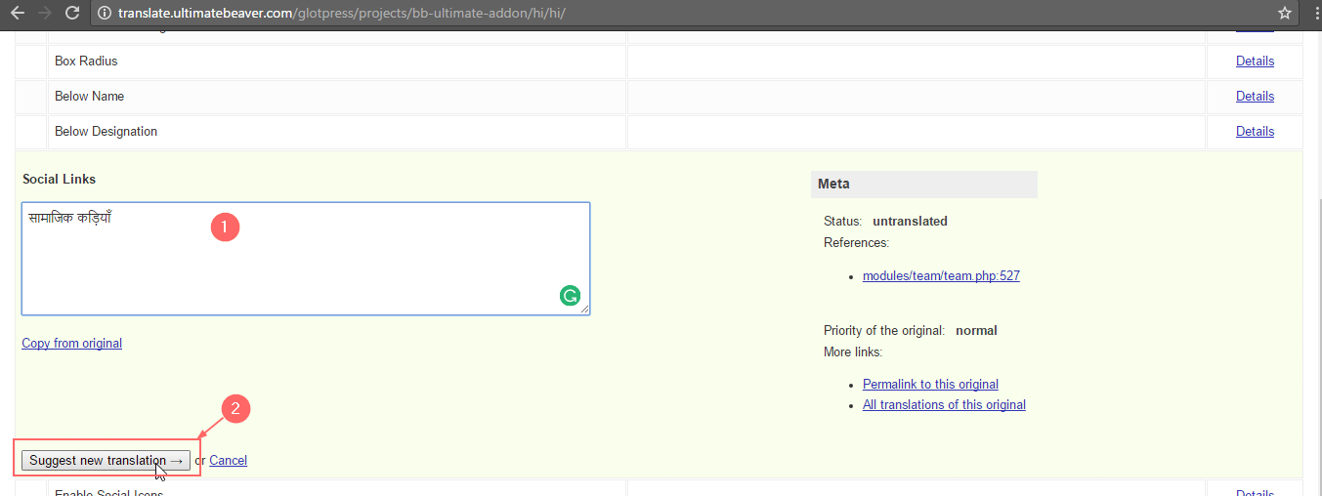Open Details for Below Designation row
Screen dimensions: 1322x496
point(1255,132)
